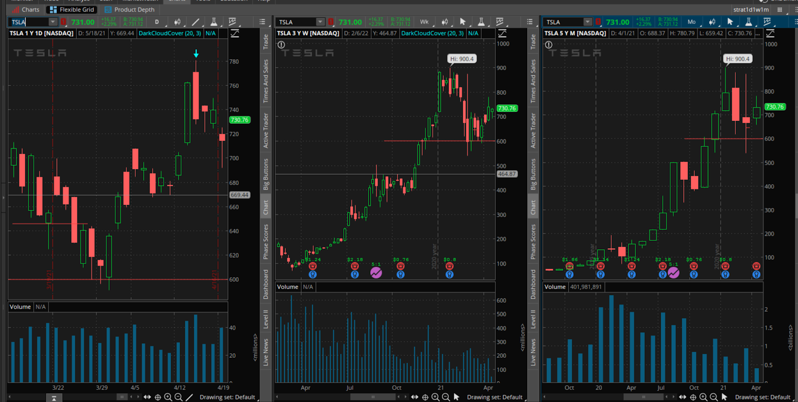This screenshot has width=798, height=402.
Task: Select pointer tool in right chart toolbar
Action: pyautogui.click(x=730, y=22)
